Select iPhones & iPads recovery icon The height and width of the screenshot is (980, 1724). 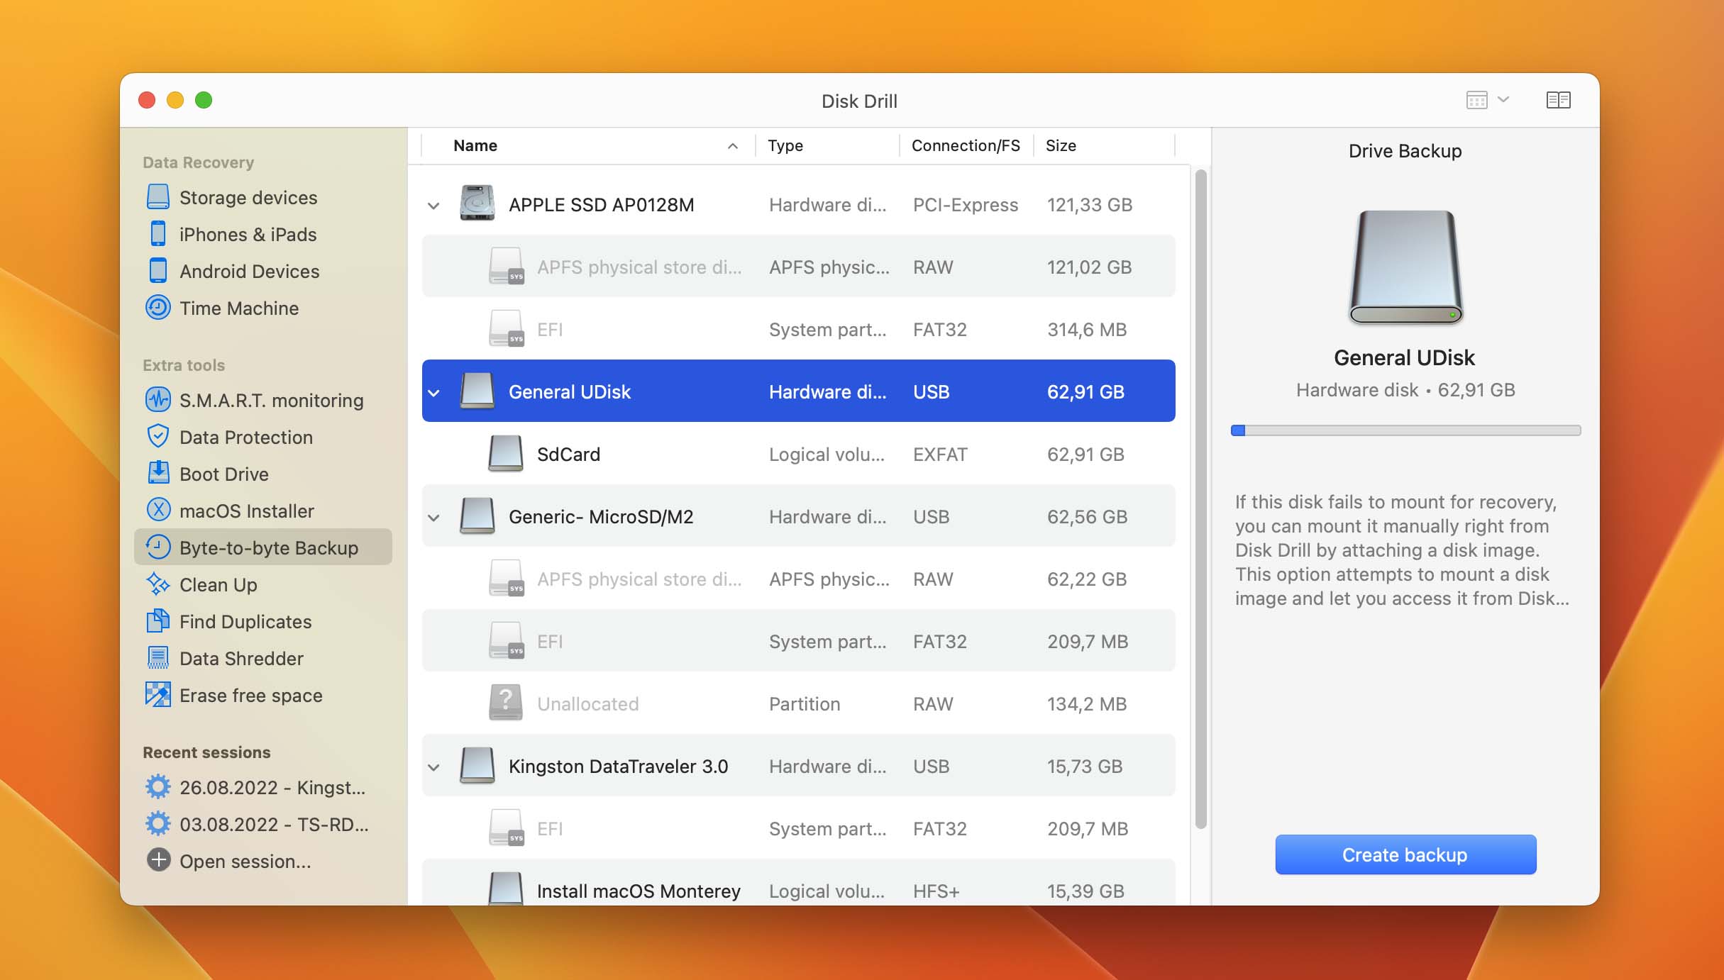pyautogui.click(x=158, y=233)
